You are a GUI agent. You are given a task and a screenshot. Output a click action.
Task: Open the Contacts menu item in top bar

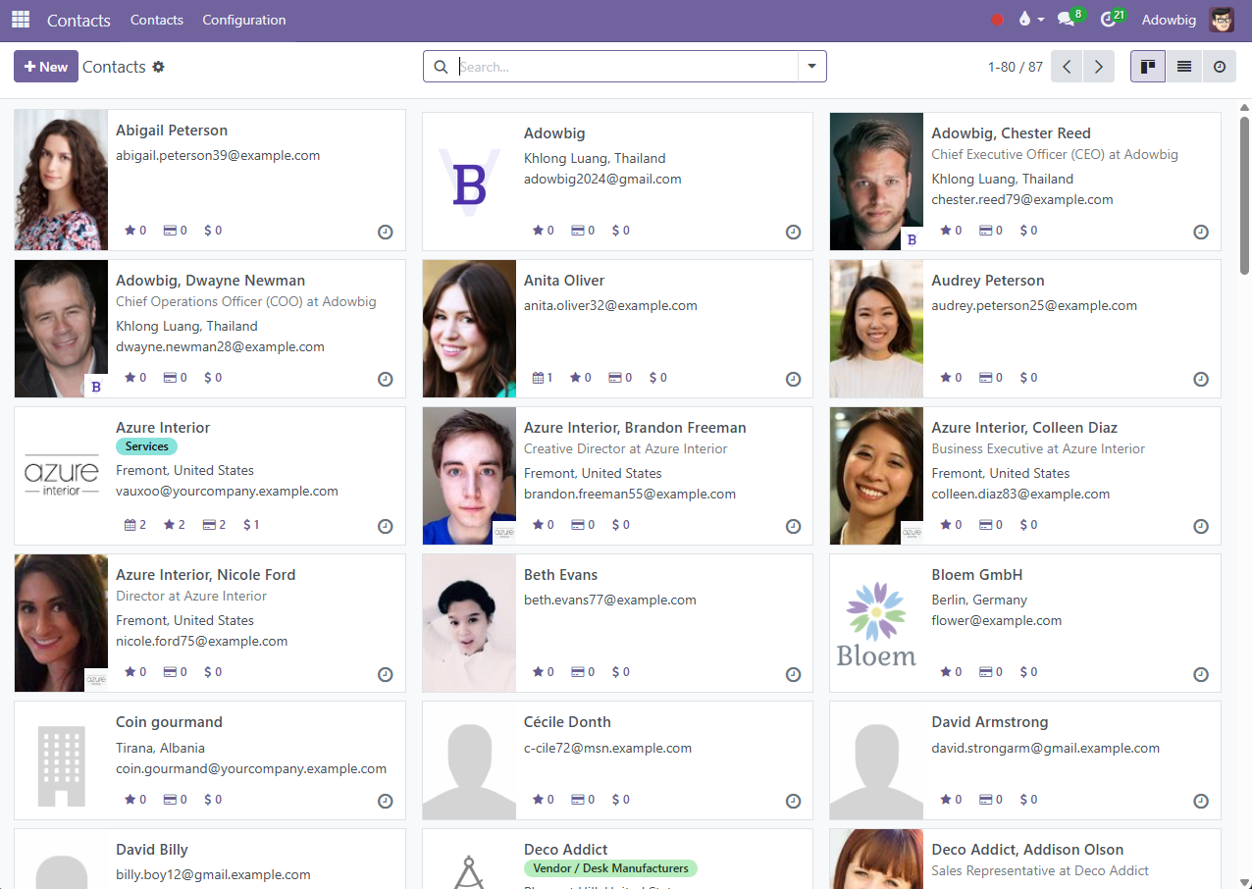pyautogui.click(x=157, y=20)
